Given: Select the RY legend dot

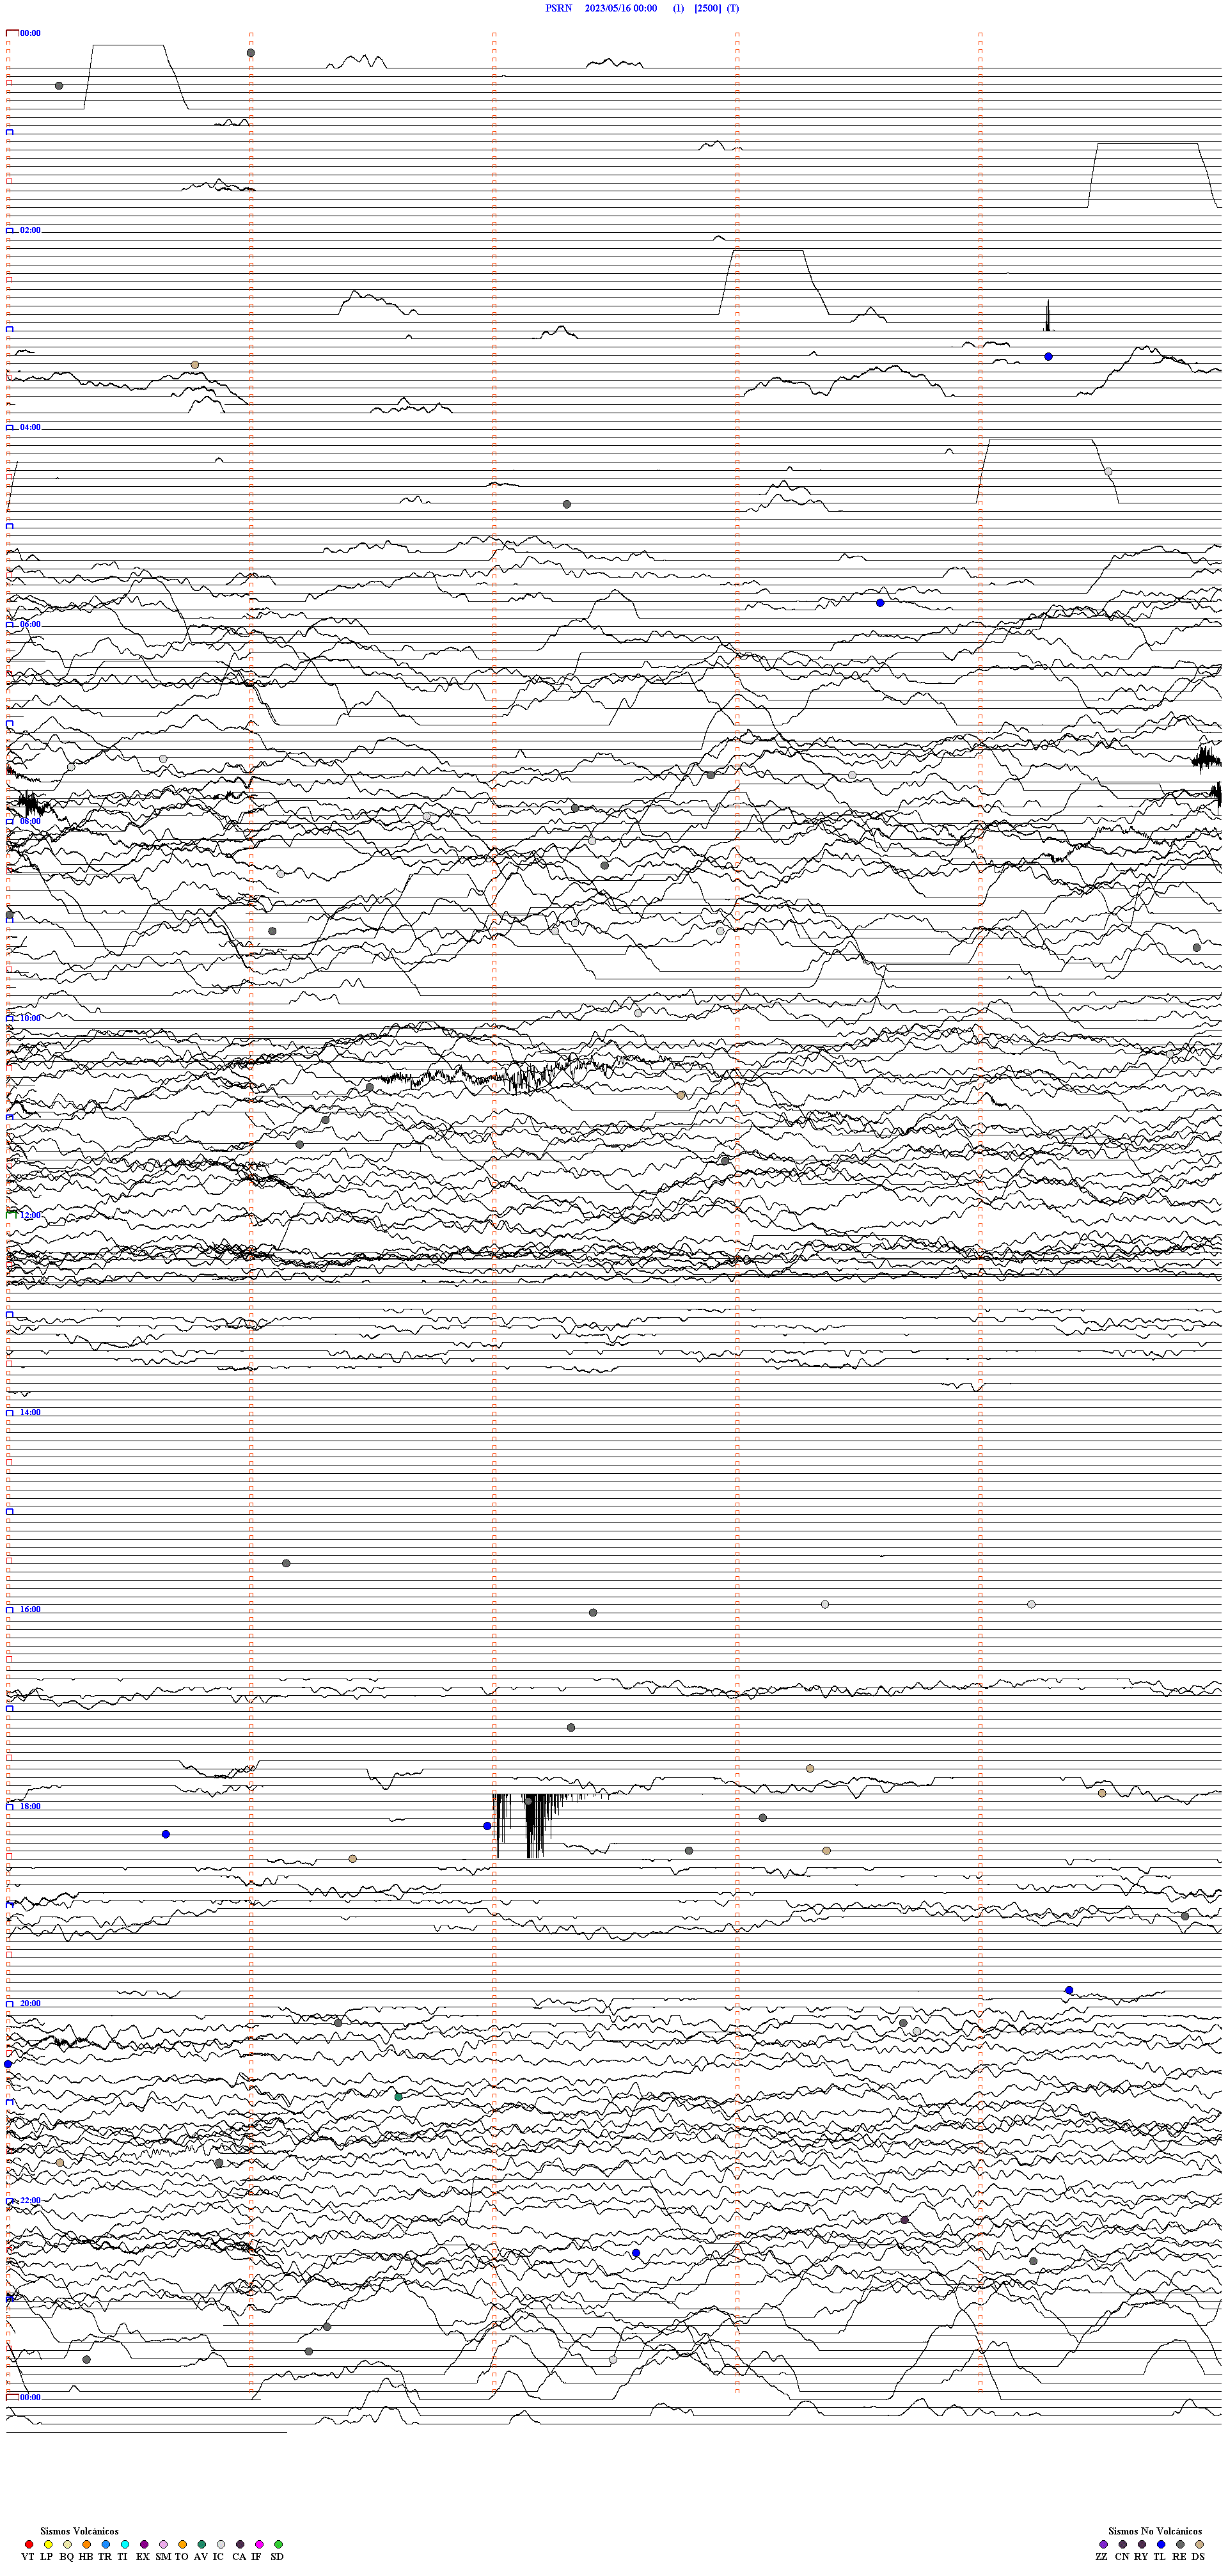Looking at the screenshot, I should click(1142, 2544).
